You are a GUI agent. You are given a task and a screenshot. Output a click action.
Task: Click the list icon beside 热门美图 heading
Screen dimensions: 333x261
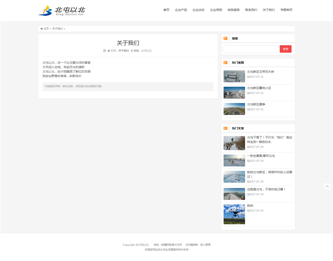click(x=226, y=63)
